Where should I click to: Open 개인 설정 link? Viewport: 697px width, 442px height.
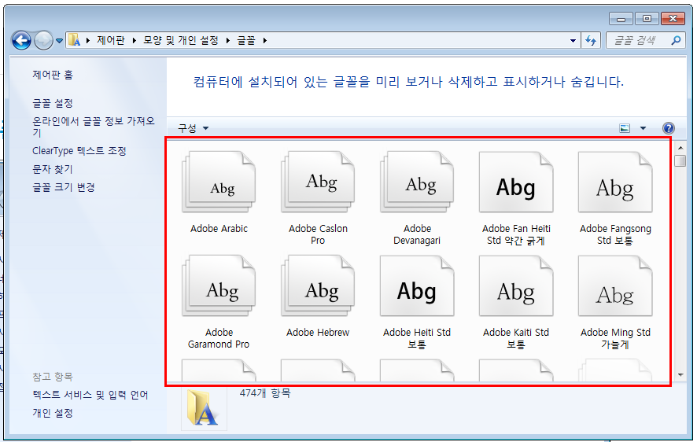[x=53, y=413]
